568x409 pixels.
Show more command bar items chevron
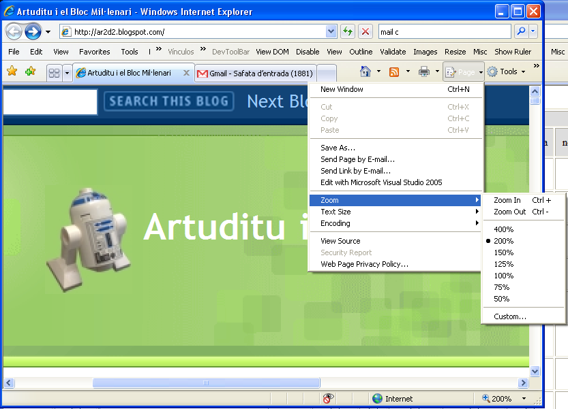pyautogui.click(x=537, y=65)
